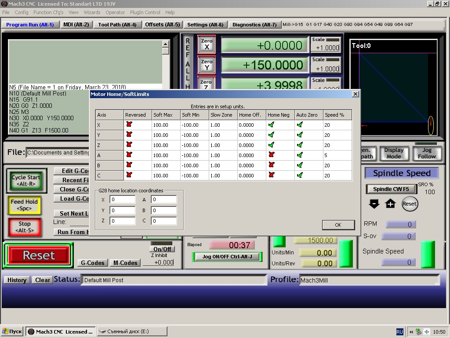
Task: Click RU language indicator in tray
Action: pyautogui.click(x=399, y=332)
